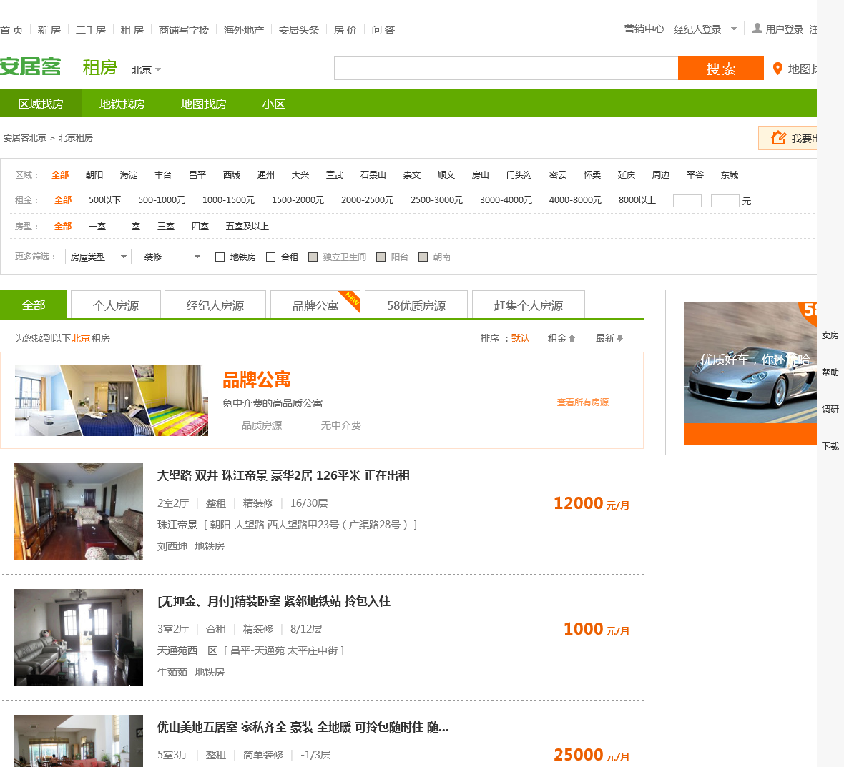Click 调研 in right sidebar
Image resolution: width=844 pixels, height=767 pixels.
(x=830, y=410)
